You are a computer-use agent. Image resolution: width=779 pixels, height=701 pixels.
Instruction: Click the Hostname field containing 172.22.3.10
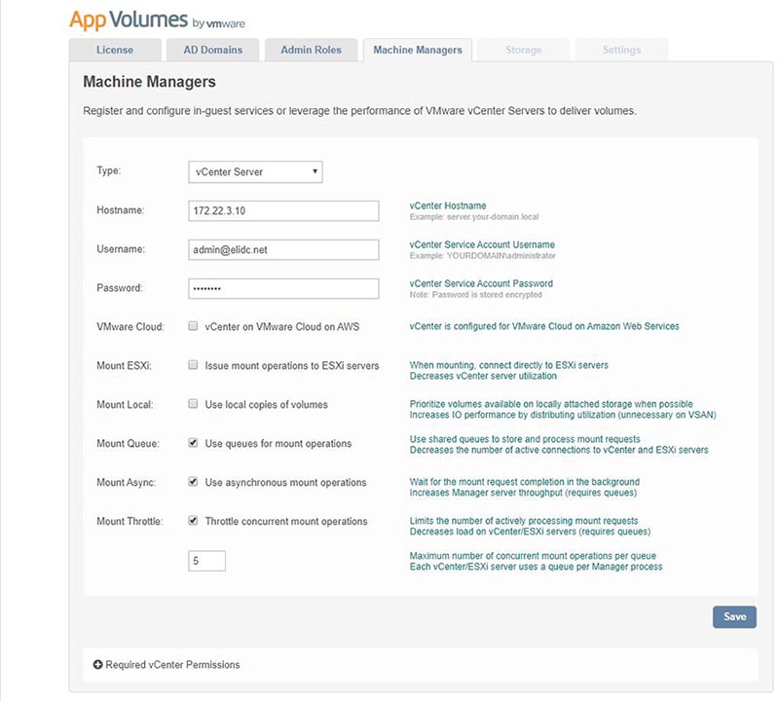[x=282, y=211]
